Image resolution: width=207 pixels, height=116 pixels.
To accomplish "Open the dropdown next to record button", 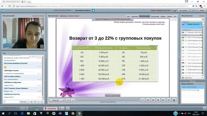I will pos(63,108).
